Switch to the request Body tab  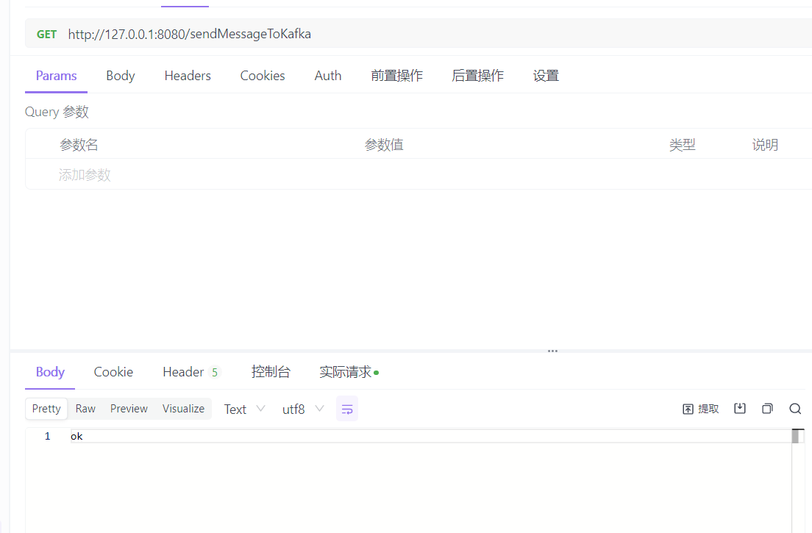coord(120,76)
